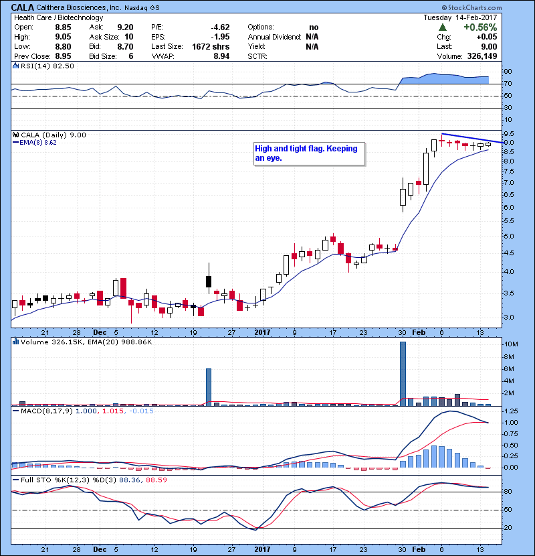Click the date Tuesday 14-Feb-2017
This screenshot has height=556, width=535.
[x=460, y=17]
